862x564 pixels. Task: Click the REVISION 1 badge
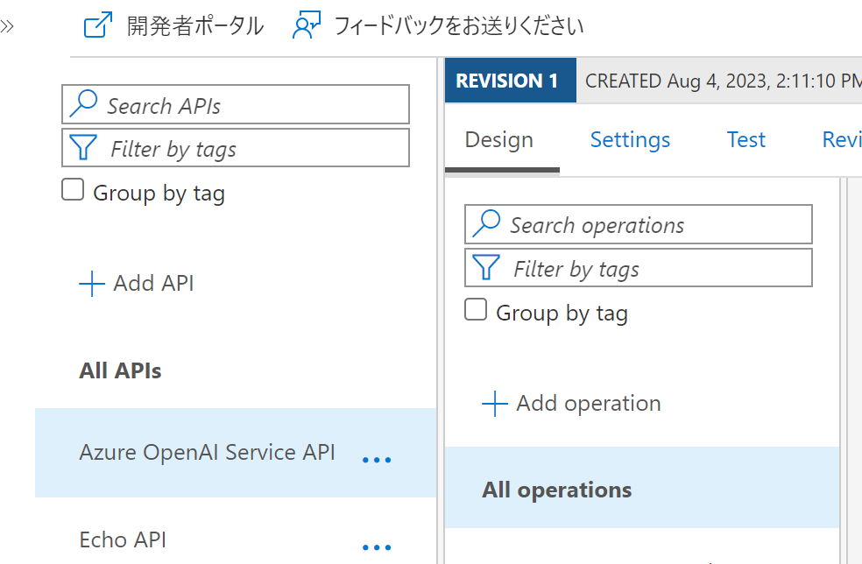507,81
